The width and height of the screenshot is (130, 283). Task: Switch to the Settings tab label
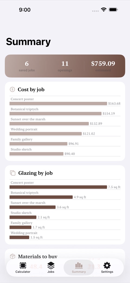(x=107, y=272)
